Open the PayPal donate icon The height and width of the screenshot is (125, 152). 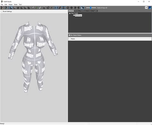(150, 8)
